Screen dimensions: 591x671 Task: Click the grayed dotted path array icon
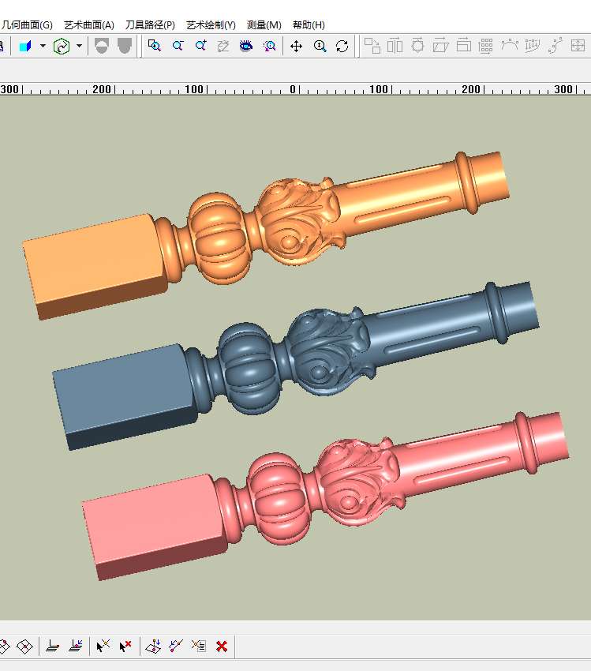point(555,45)
